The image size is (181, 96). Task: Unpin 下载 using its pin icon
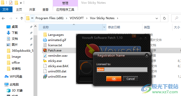(31, 33)
